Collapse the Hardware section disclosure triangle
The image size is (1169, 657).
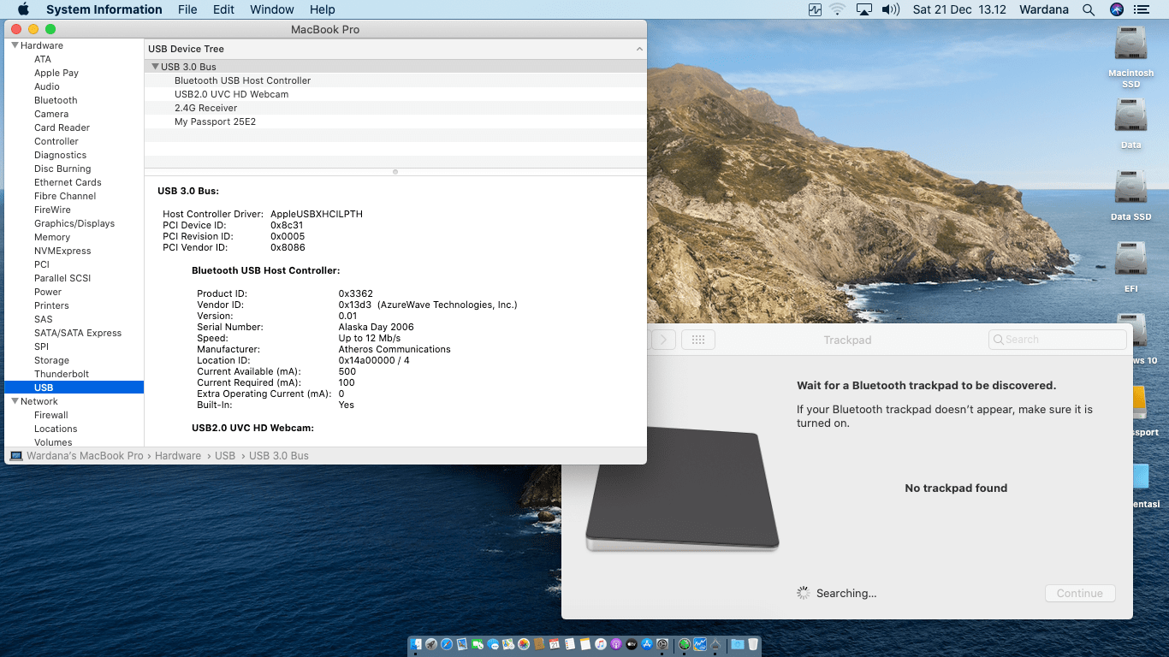pos(15,45)
